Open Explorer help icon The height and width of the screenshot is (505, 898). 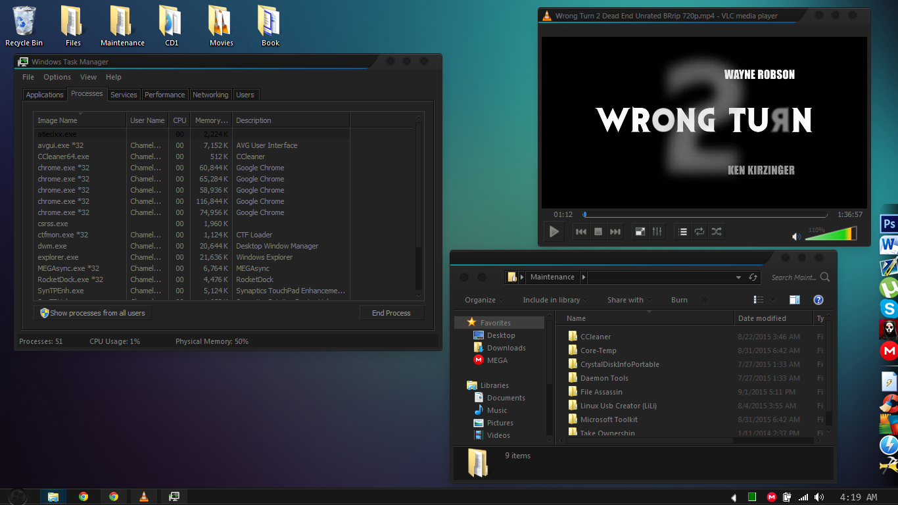point(818,300)
